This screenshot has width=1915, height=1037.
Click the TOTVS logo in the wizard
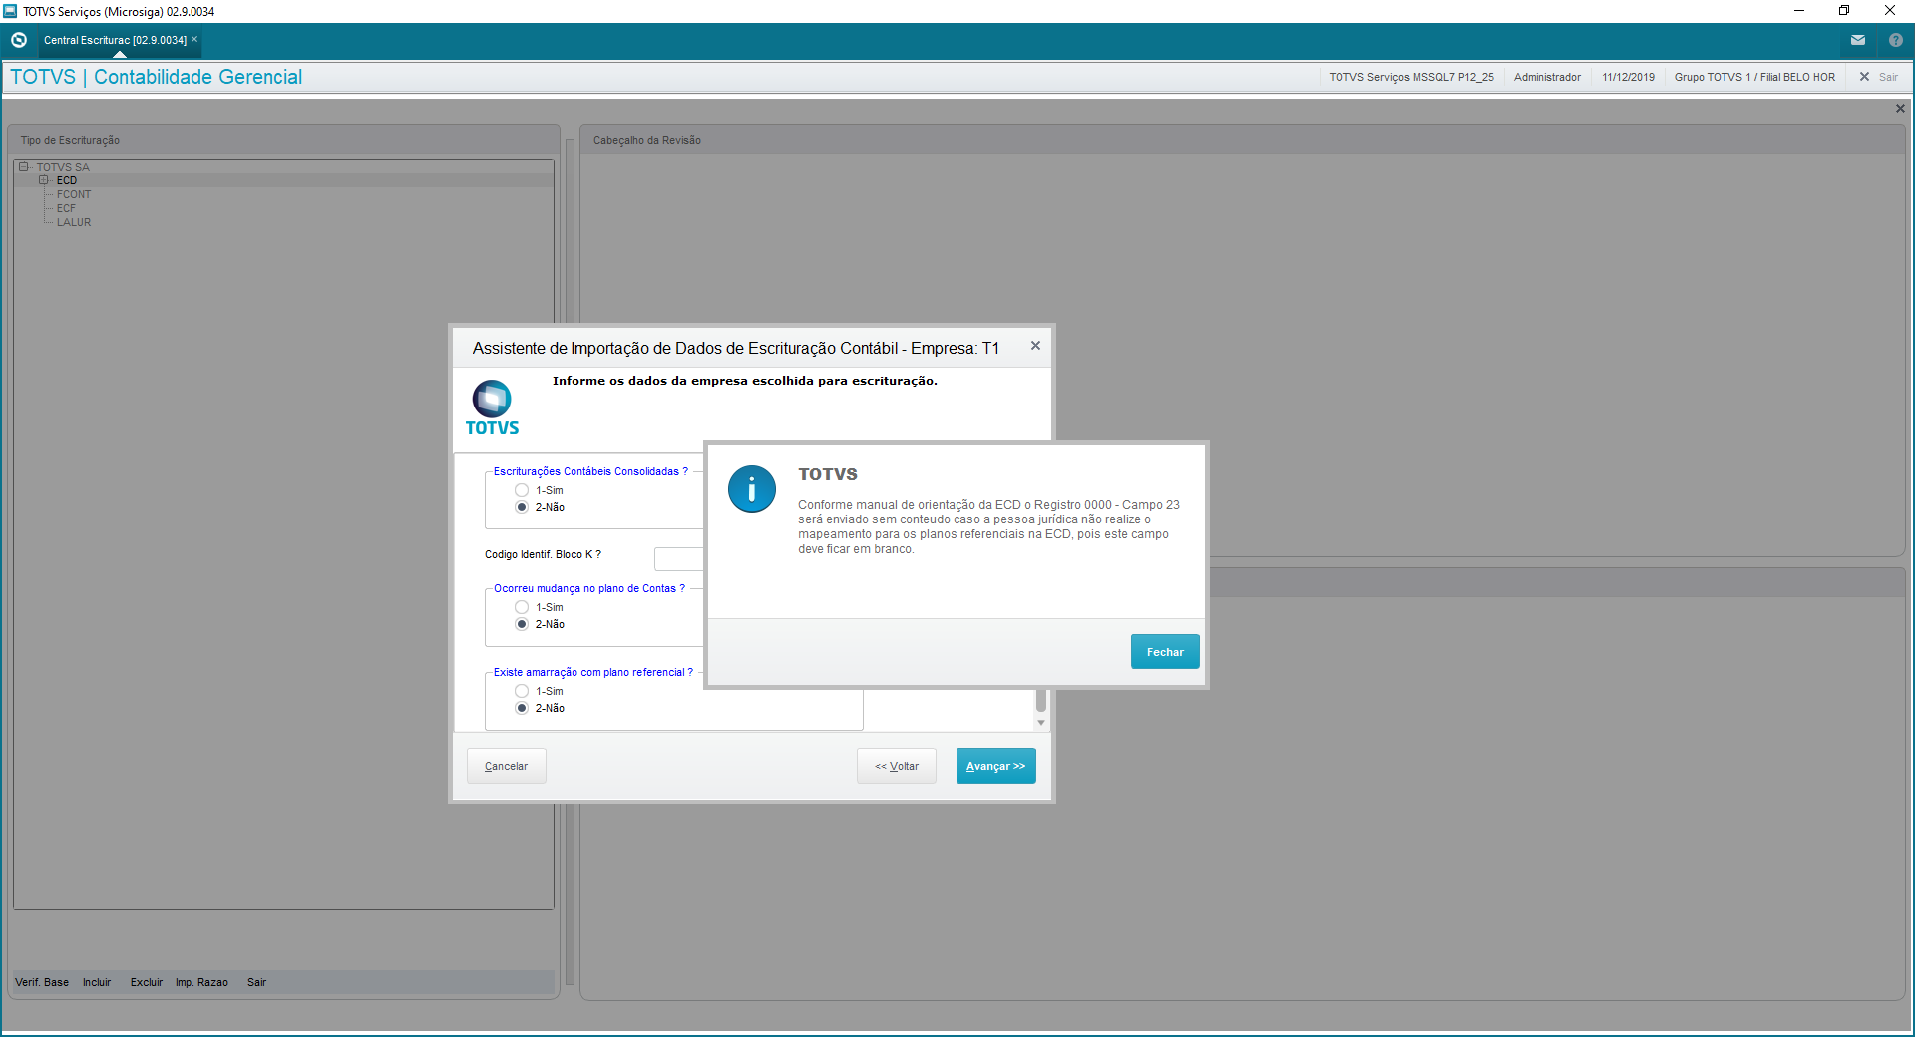coord(492,408)
